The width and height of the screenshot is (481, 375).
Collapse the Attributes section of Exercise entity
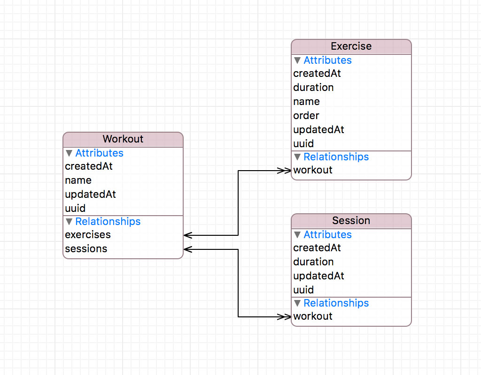[297, 60]
